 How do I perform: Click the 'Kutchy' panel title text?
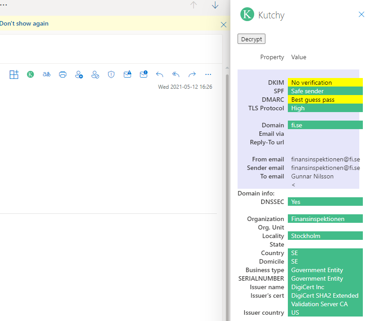tap(271, 15)
